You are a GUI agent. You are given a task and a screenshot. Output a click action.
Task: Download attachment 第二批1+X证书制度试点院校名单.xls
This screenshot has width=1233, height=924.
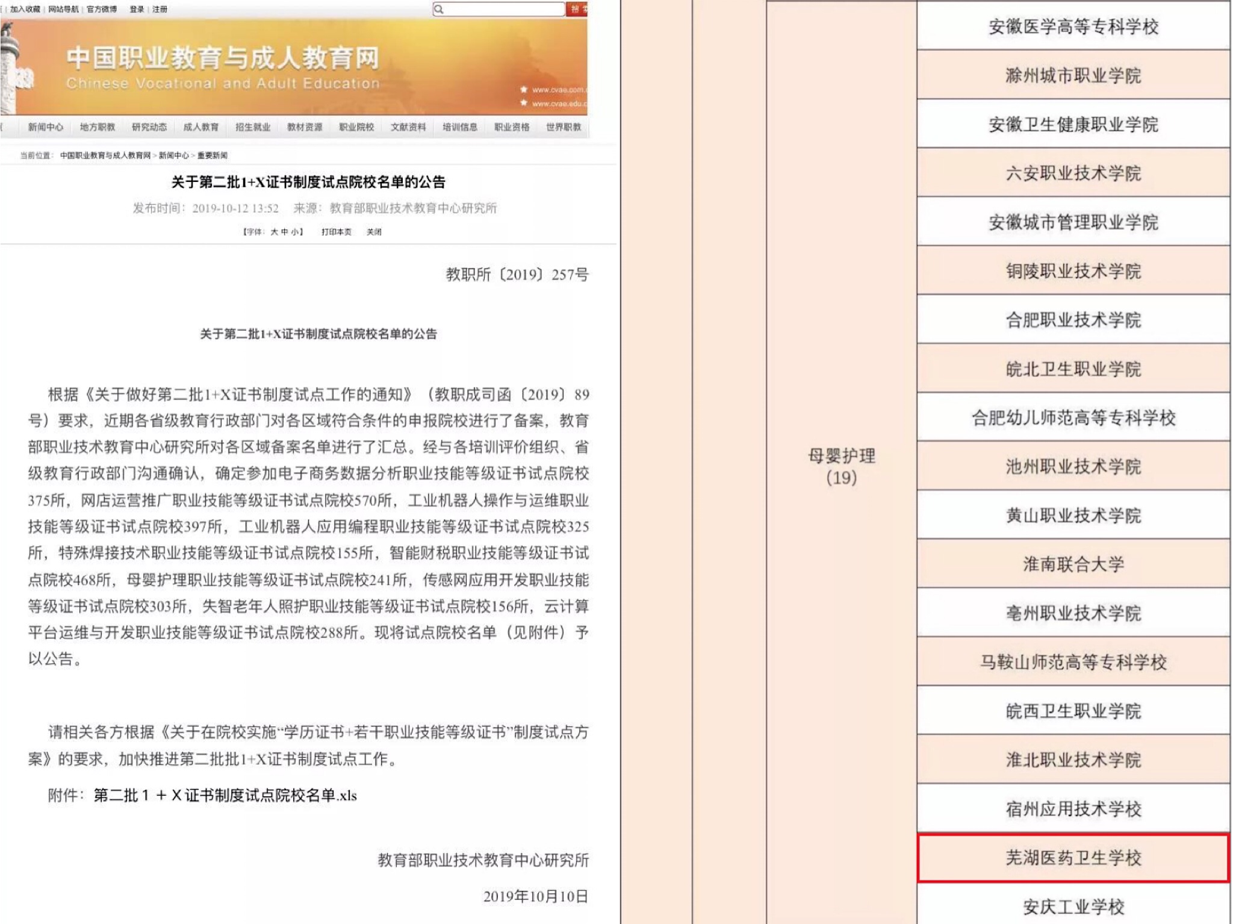tap(225, 795)
